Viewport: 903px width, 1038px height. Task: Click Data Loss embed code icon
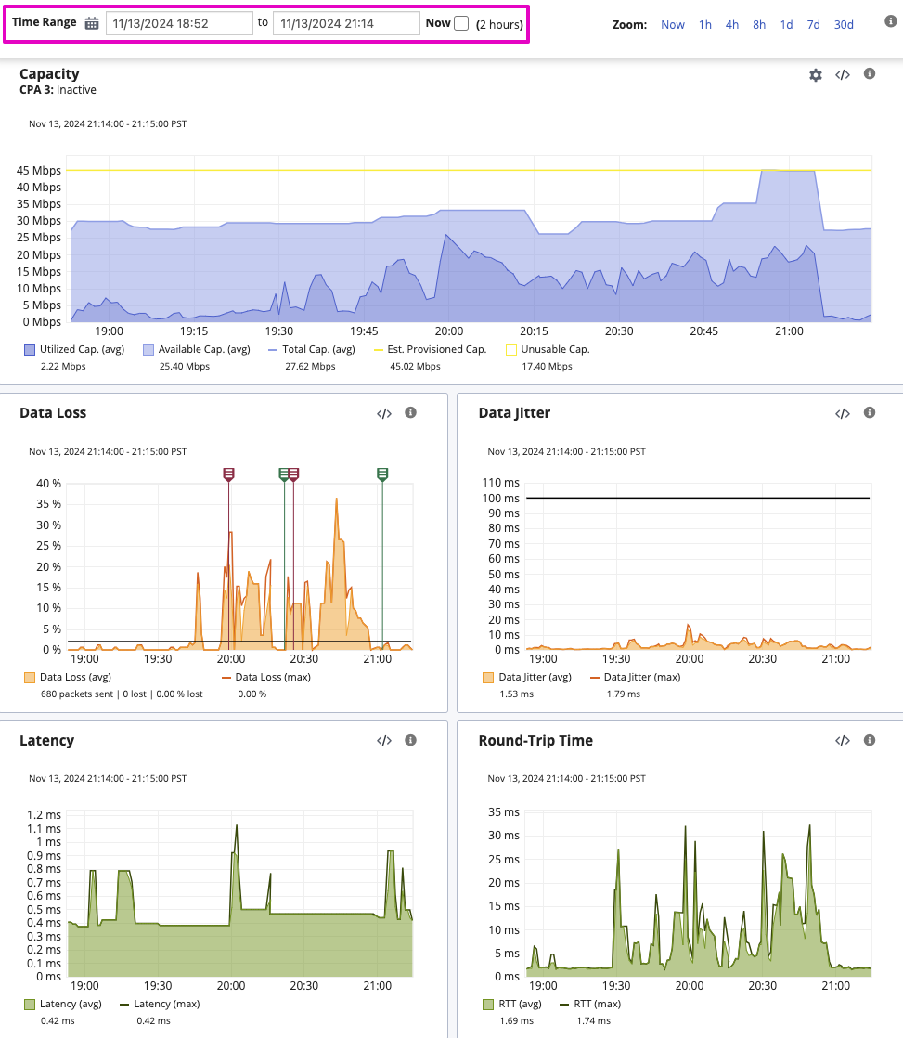coord(384,413)
